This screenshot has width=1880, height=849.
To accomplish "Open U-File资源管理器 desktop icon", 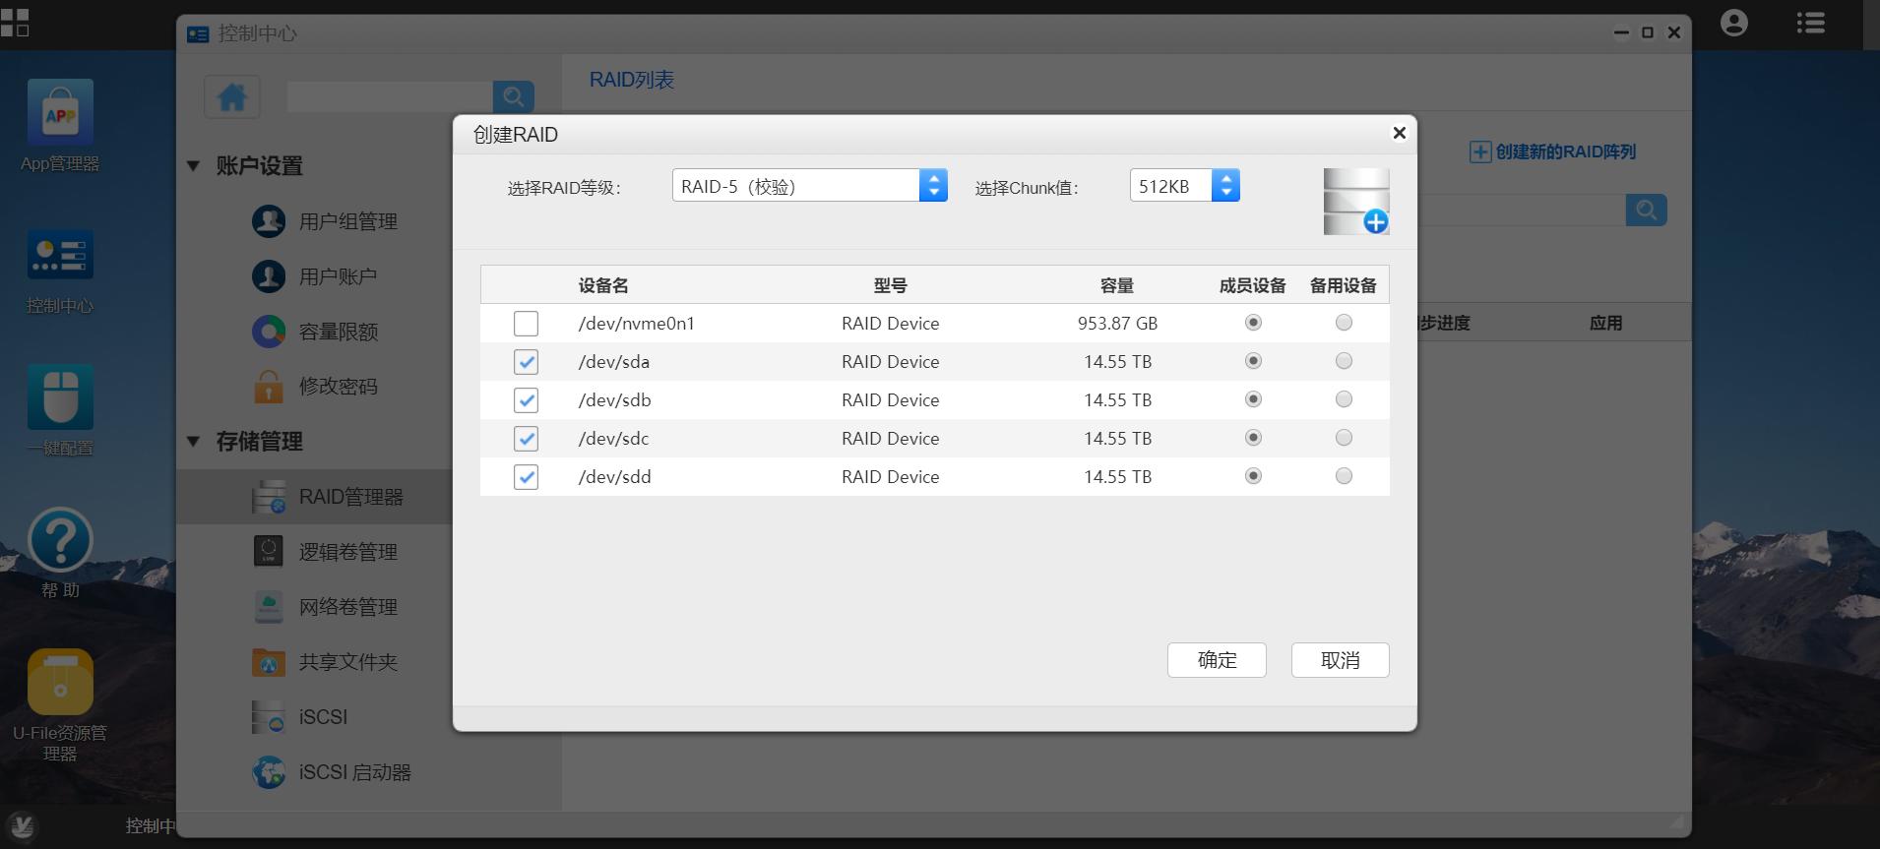I will tap(60, 681).
